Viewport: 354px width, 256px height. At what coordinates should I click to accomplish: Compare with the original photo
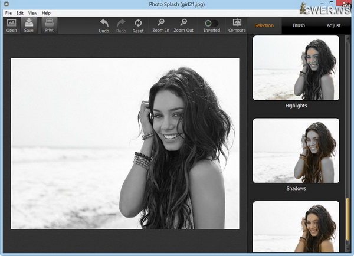click(237, 26)
